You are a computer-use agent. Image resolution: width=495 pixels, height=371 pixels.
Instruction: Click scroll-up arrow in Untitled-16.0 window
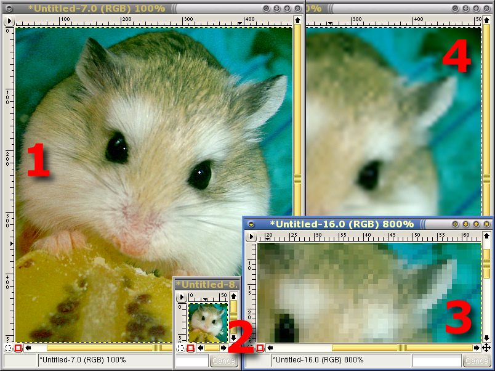(486, 236)
